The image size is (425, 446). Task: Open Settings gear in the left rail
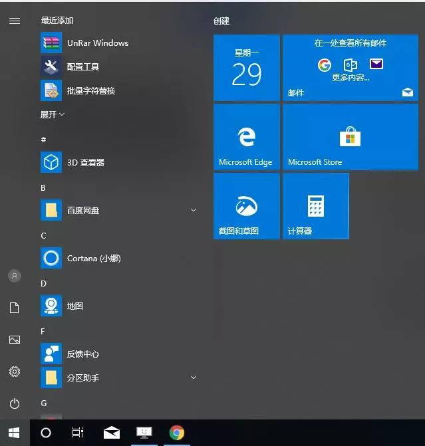click(x=15, y=372)
